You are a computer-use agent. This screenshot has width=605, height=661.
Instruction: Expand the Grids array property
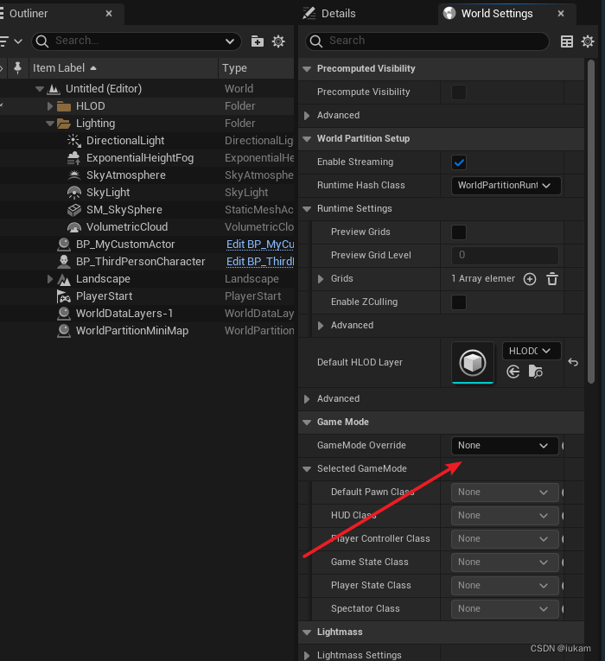[321, 279]
